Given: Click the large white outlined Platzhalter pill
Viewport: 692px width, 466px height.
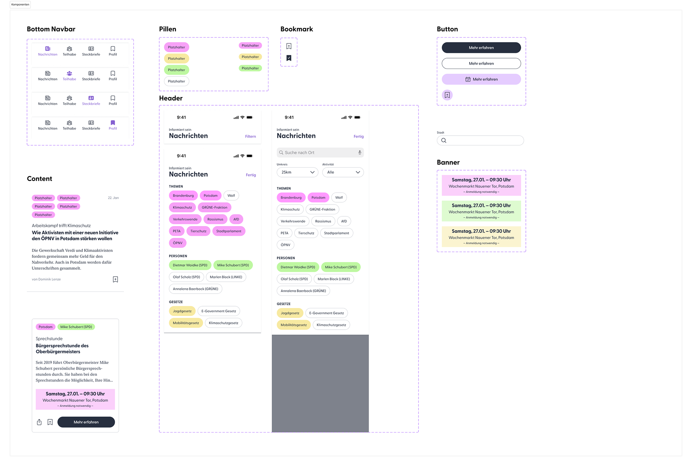Looking at the screenshot, I should [x=177, y=81].
